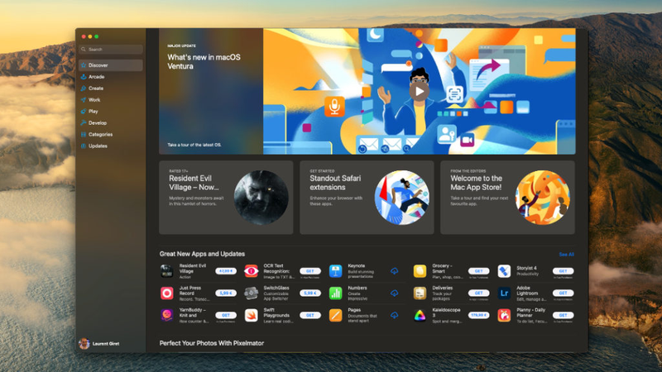662x372 pixels.
Task: Click GET for YarnBuddy
Action: (x=226, y=315)
